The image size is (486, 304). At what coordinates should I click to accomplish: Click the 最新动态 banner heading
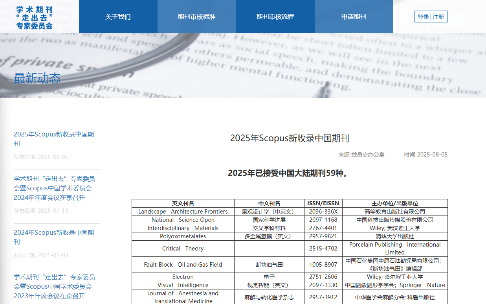(37, 78)
